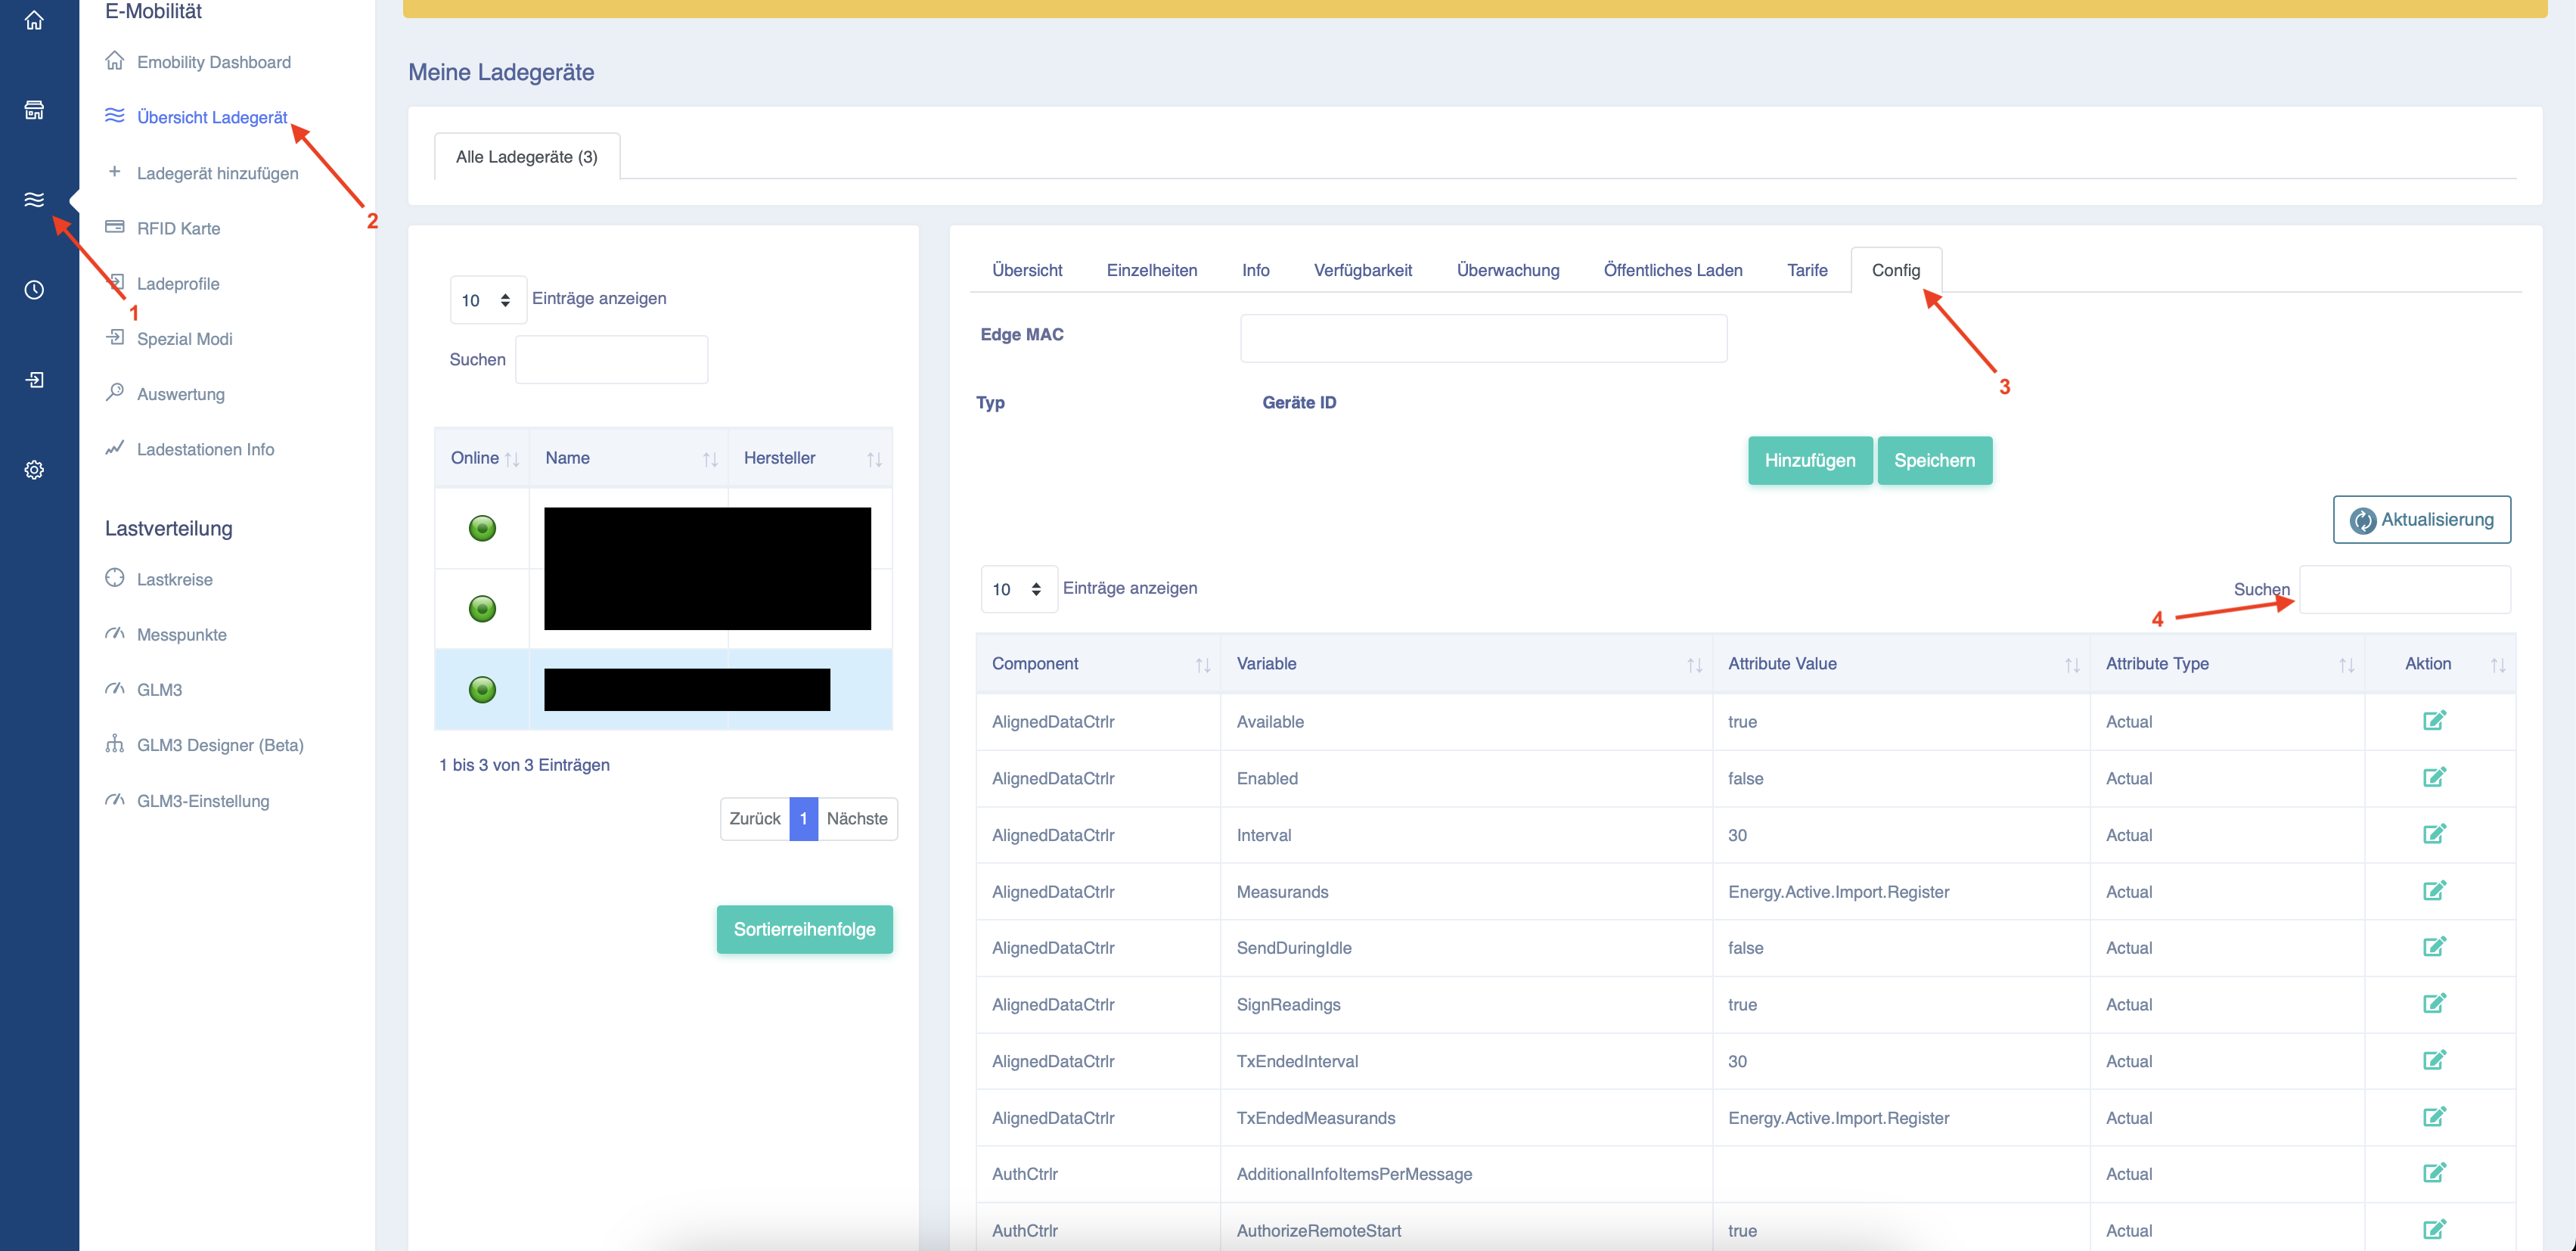The height and width of the screenshot is (1251, 2576).
Task: Open the entries count dropdown in the device list
Action: [x=487, y=300]
